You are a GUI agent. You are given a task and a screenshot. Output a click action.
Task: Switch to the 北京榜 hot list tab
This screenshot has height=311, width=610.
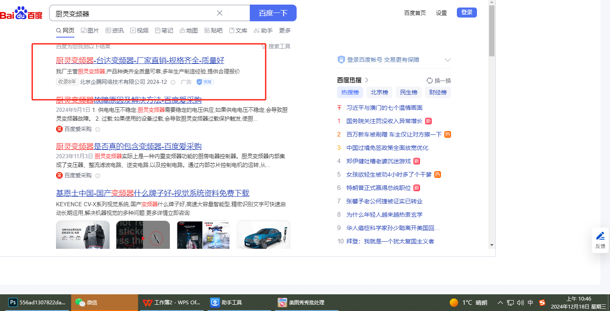379,92
